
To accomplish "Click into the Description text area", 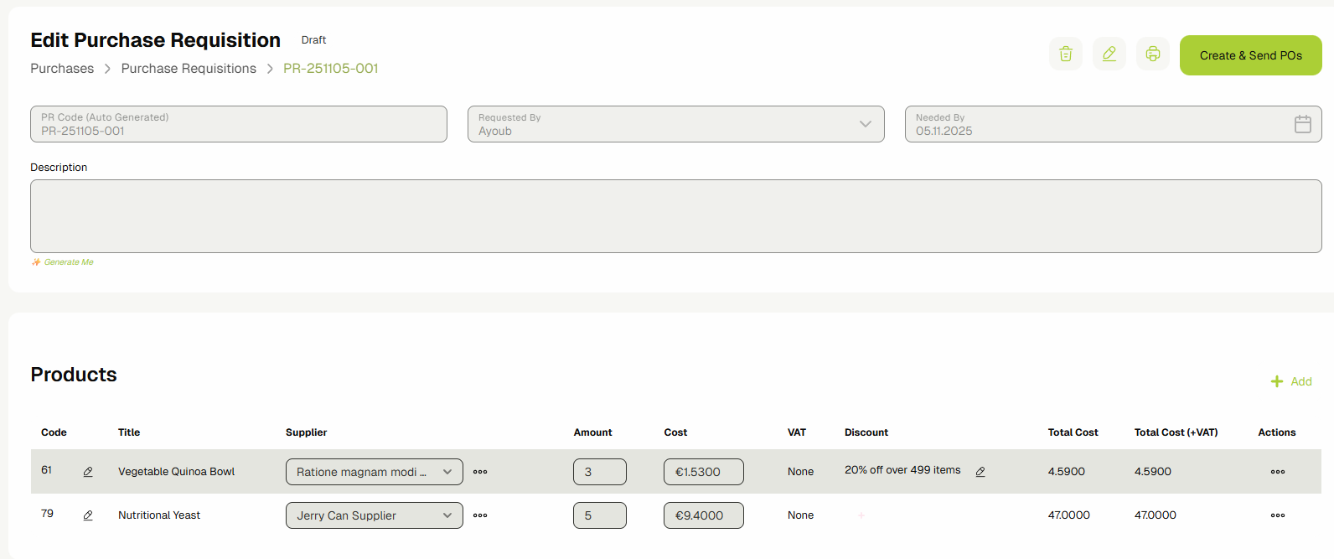I will (675, 216).
